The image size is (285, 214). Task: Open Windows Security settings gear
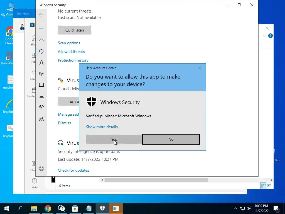[x=41, y=169]
